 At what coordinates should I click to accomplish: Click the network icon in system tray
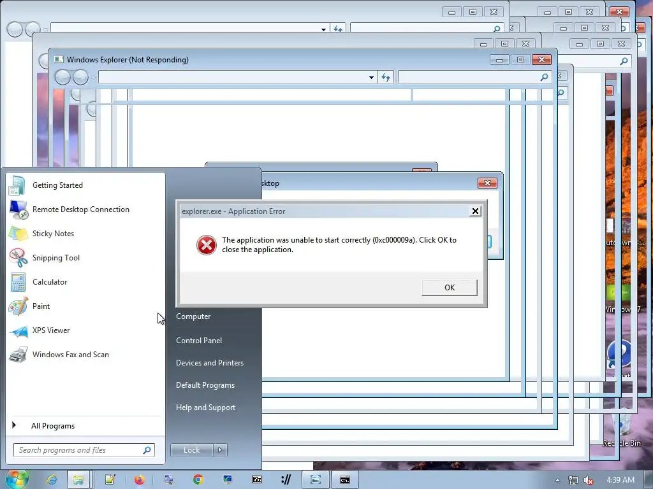(573, 480)
